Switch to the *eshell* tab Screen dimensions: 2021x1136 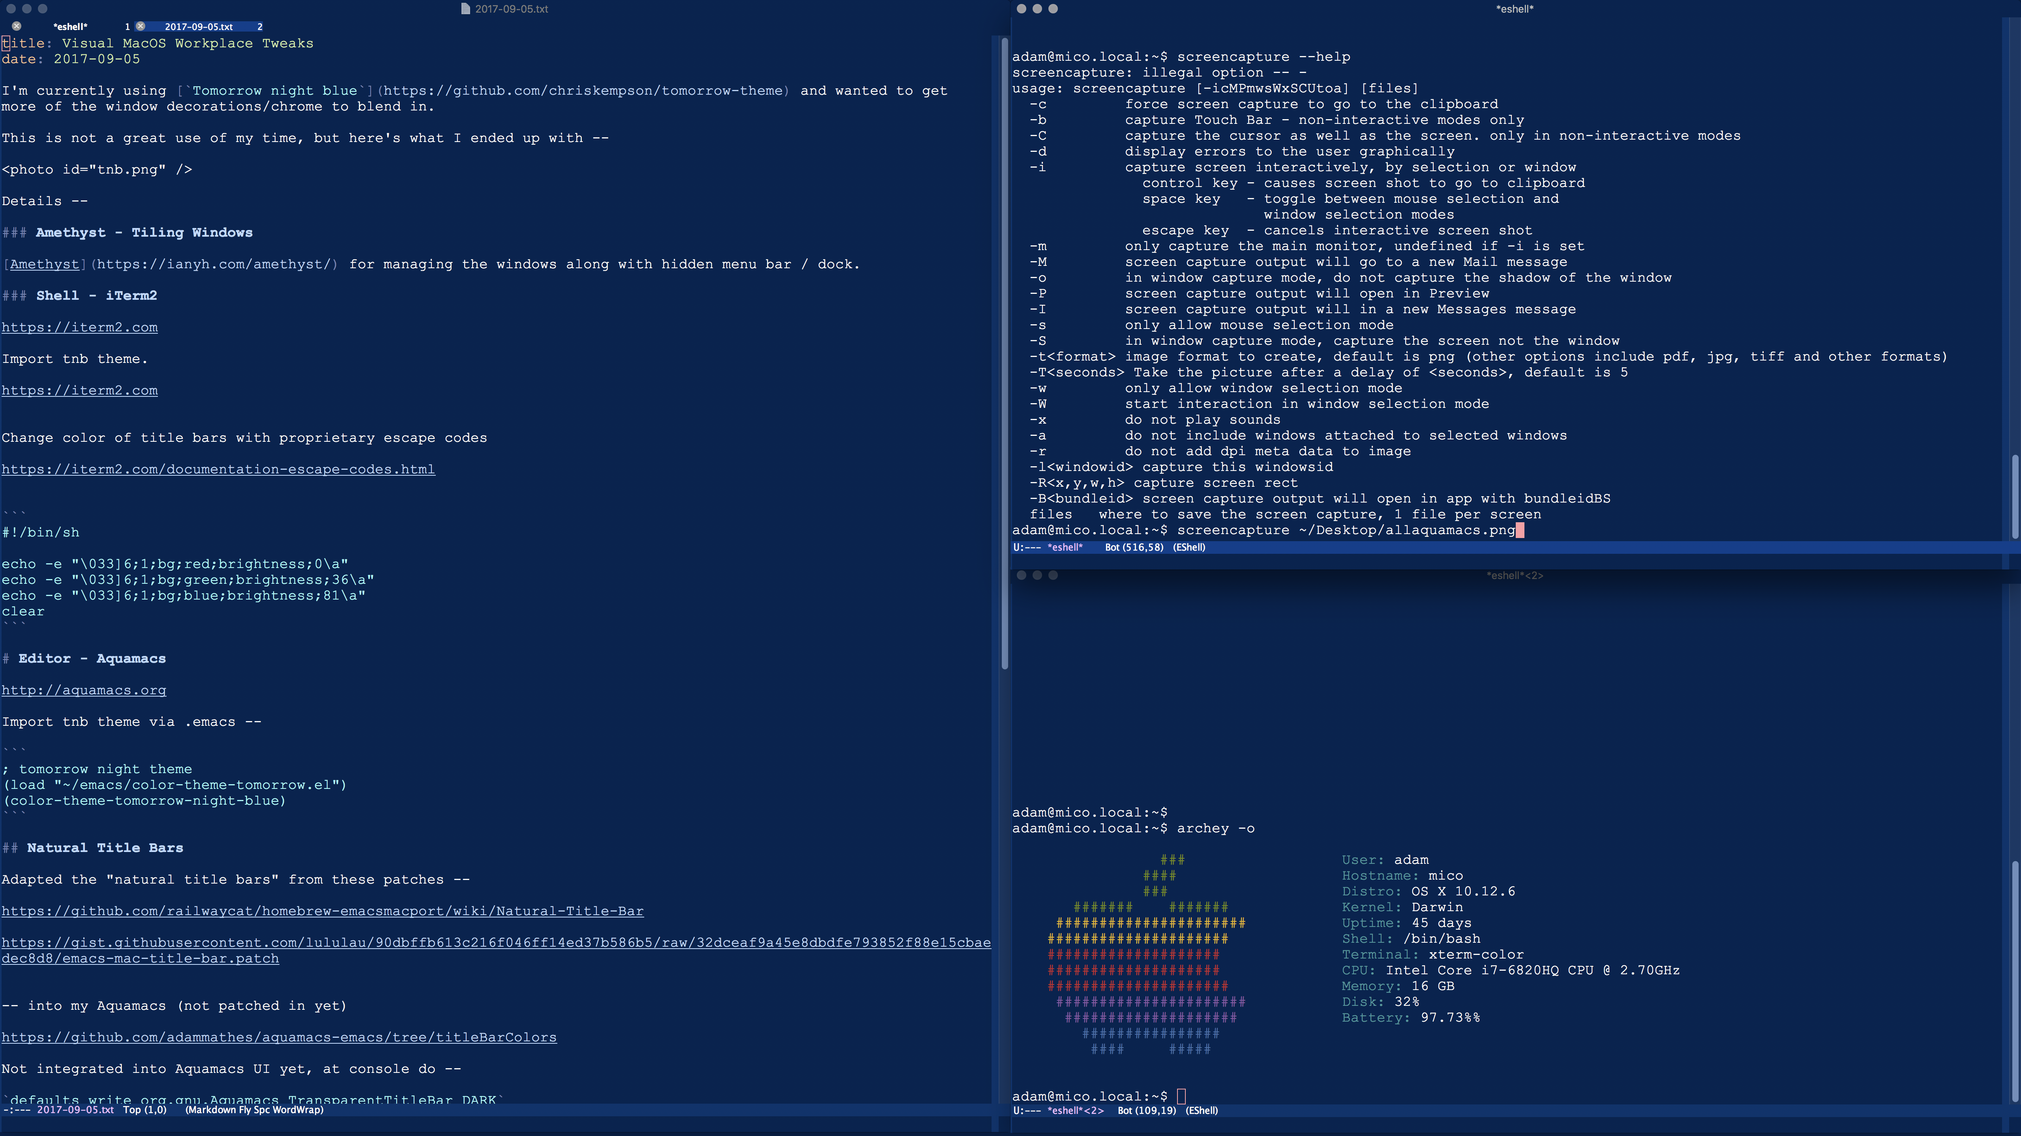pyautogui.click(x=70, y=26)
